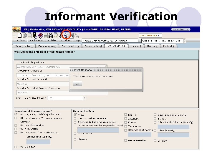Click the print form icon with blue arrow
The height and width of the screenshot is (159, 212).
click(66, 35)
